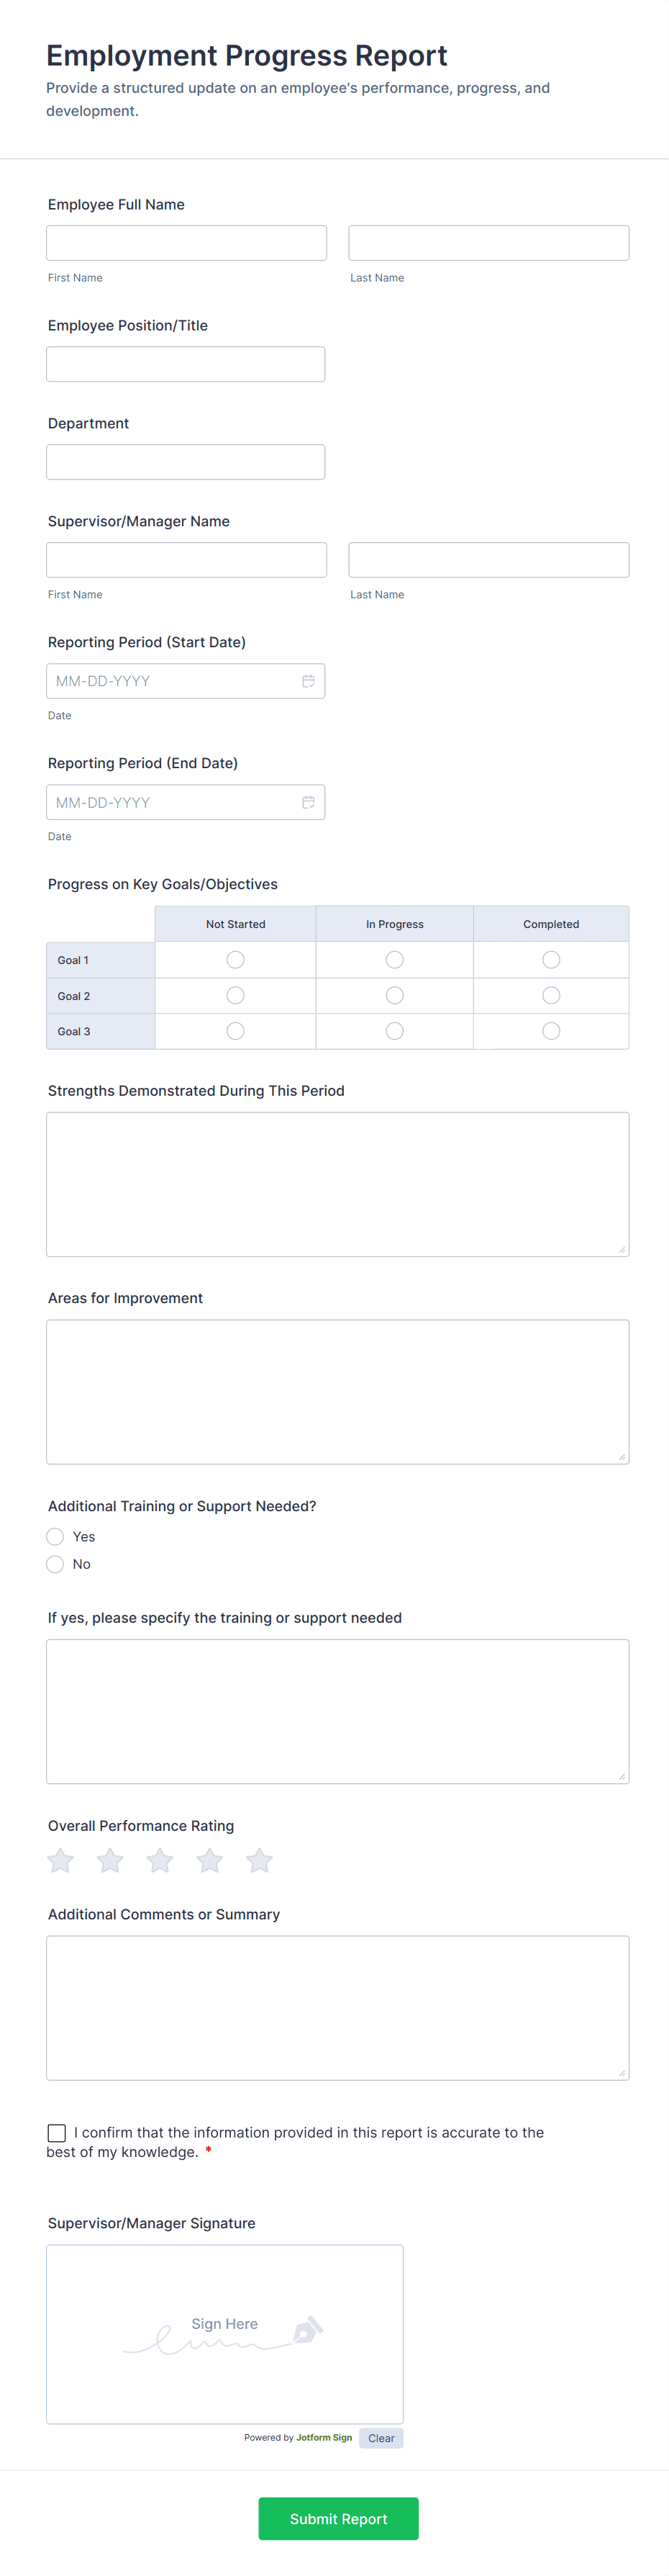Open the Reporting Period start date calendar picker

309,680
